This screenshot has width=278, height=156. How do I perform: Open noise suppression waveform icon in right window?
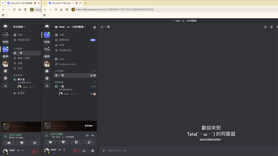click(x=87, y=135)
